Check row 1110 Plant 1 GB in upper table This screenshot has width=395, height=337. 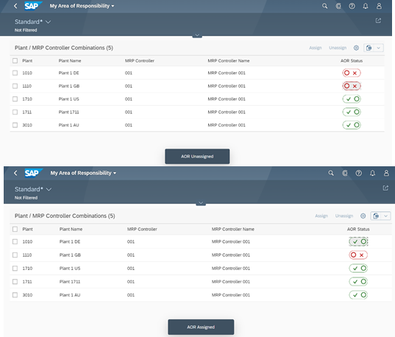[15, 86]
